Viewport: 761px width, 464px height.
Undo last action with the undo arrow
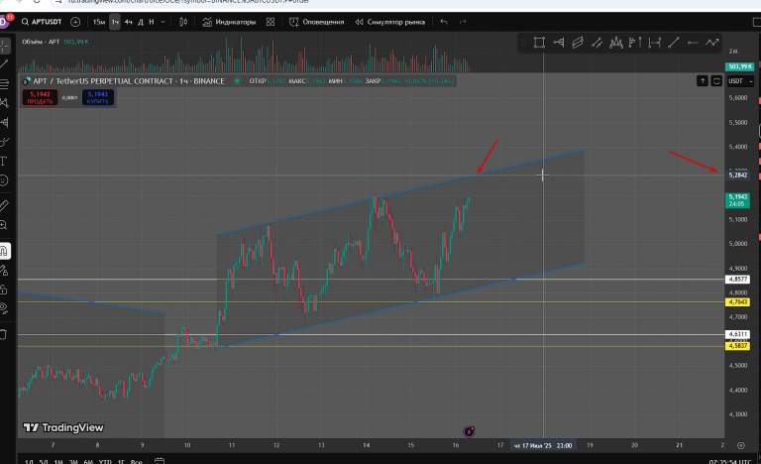tap(444, 22)
